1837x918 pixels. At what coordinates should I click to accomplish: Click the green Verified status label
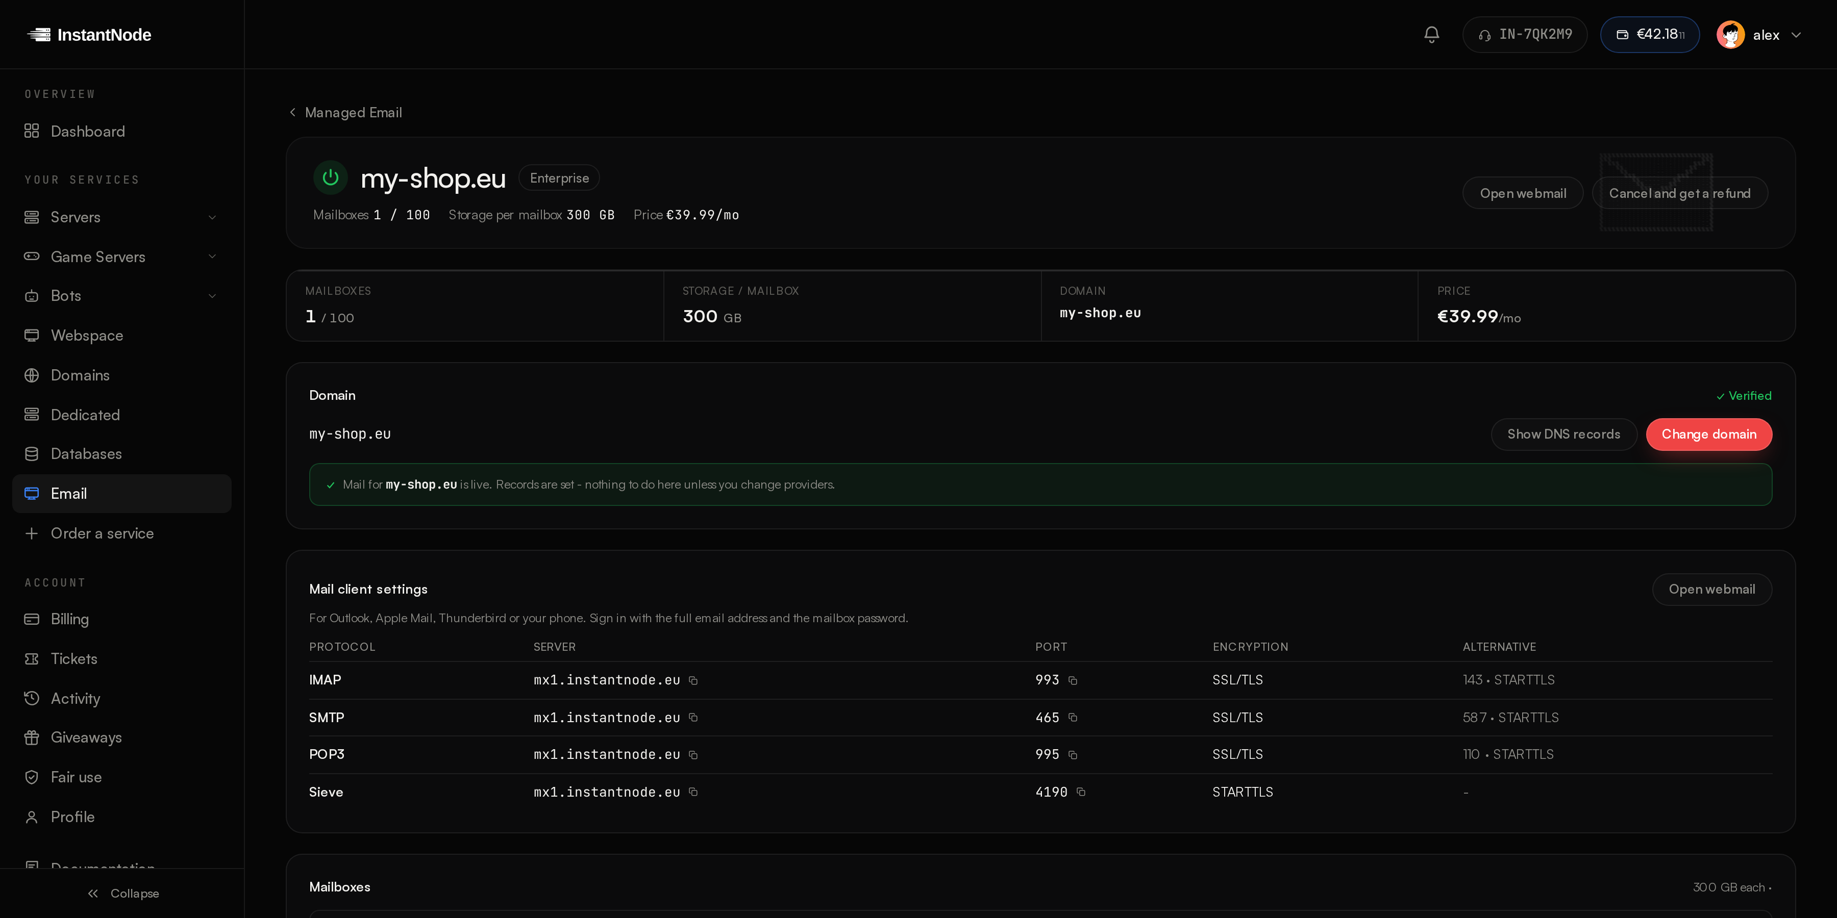(1744, 396)
